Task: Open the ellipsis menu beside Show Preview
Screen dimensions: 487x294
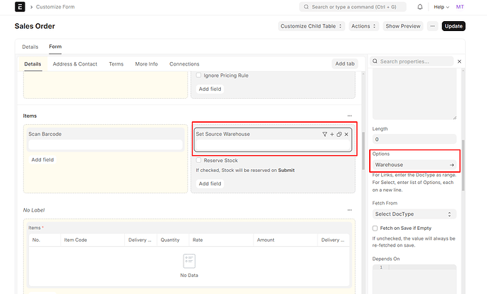Action: 433,26
